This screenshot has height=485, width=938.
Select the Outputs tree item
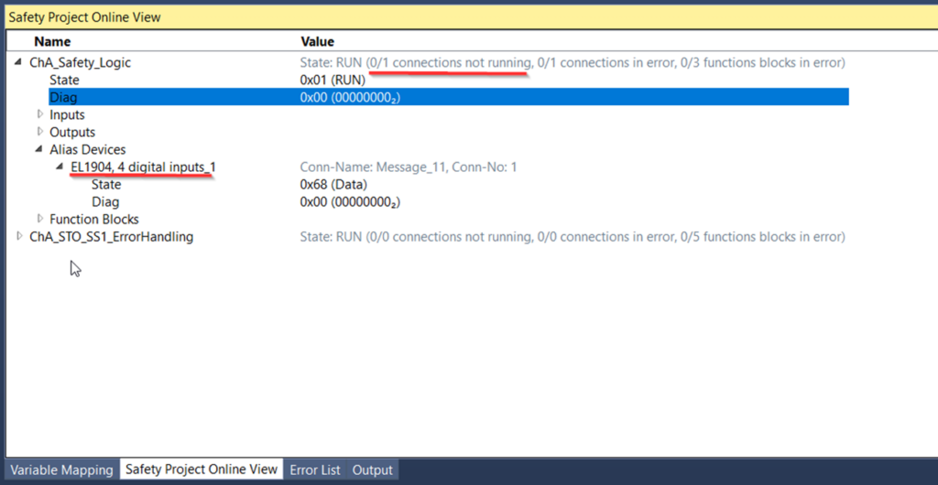[72, 132]
